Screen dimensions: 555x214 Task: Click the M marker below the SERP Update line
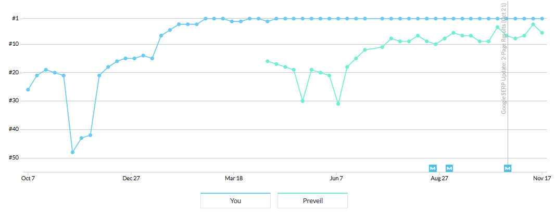pyautogui.click(x=508, y=168)
